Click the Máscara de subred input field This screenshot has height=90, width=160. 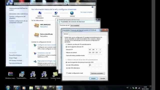tap(95, 52)
